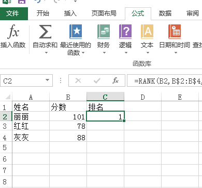202x188 pixels.
Task: Switch to the 数据 tab
Action: (x=165, y=14)
